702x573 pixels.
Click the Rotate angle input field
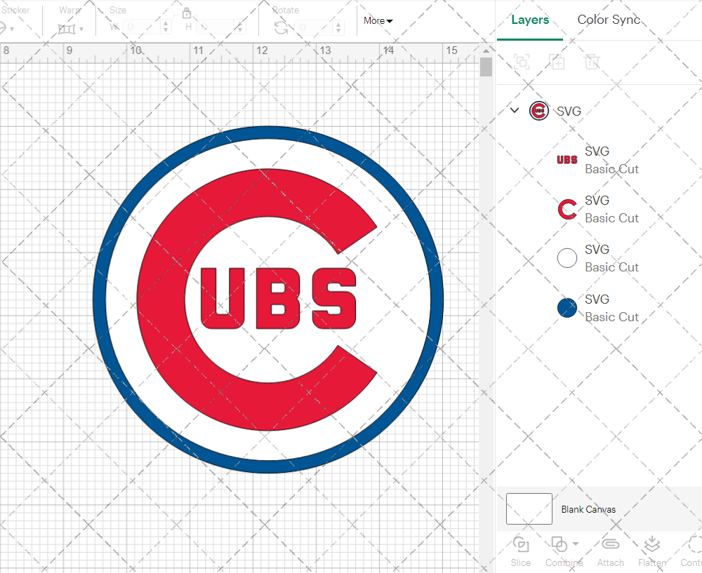pos(314,28)
